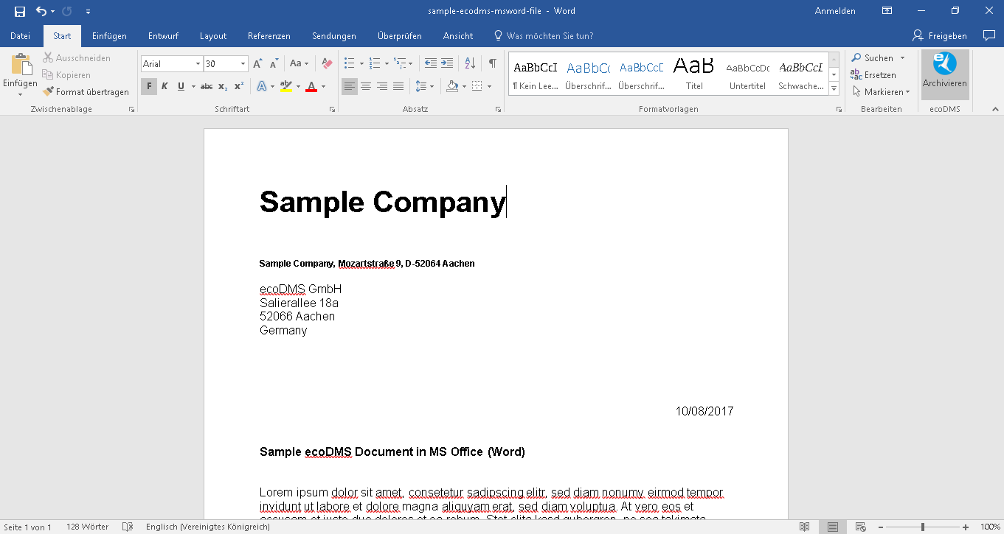Open Markieren dropdown in Bearbeiten

click(881, 92)
